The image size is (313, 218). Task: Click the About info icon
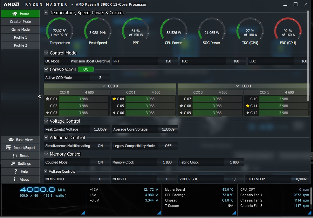coord(15,179)
